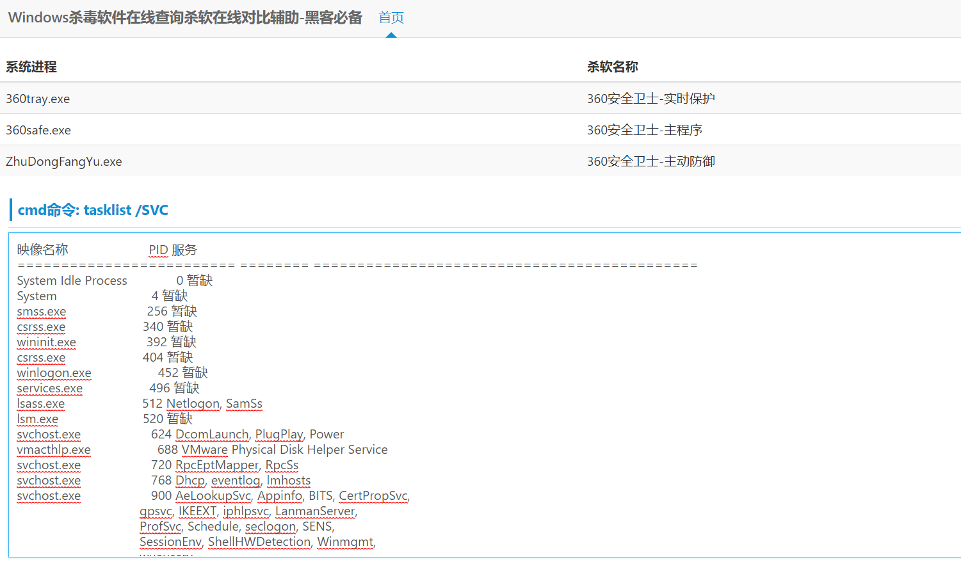This screenshot has width=961, height=569.
Task: Click the RpcEptMapper, RpcSs services text
Action: [x=237, y=465]
